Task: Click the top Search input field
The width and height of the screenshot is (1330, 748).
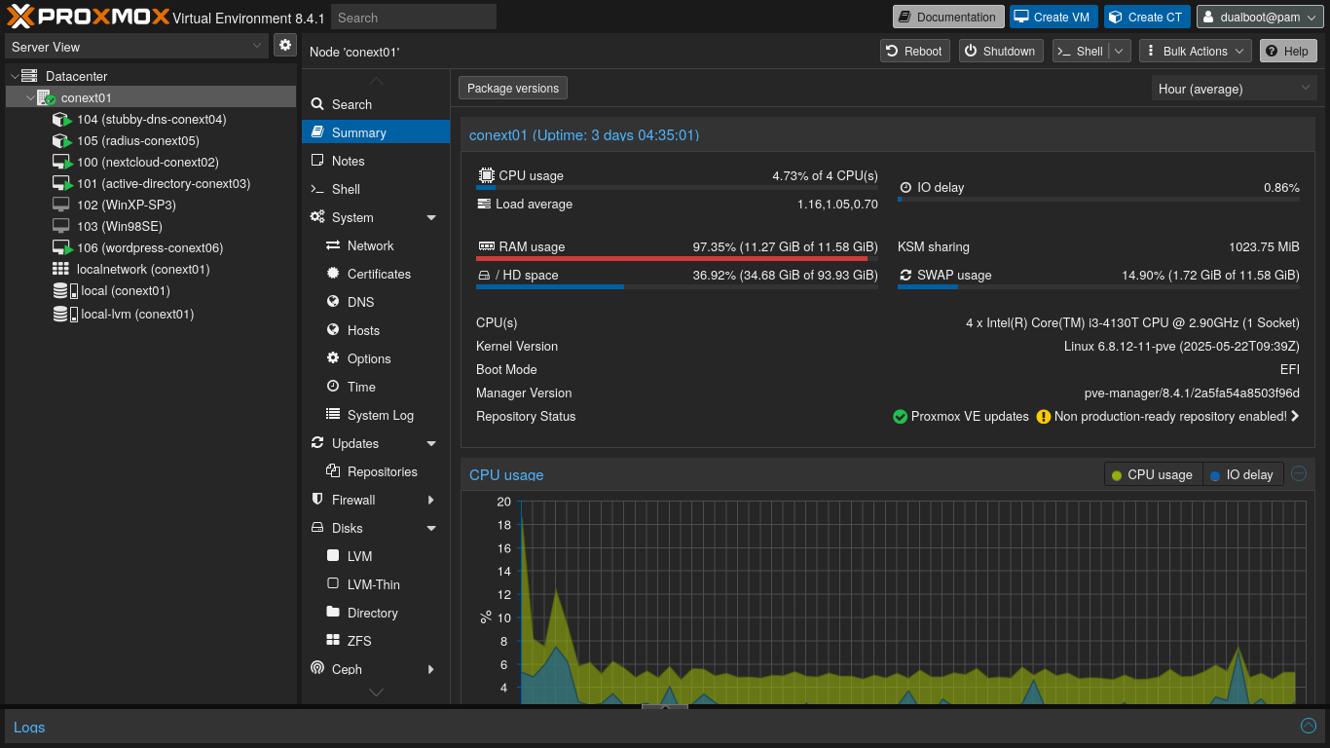Action: 414,17
